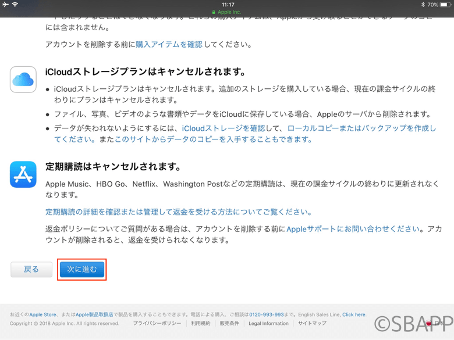Tap the 11:17 clock in status bar

228,5
